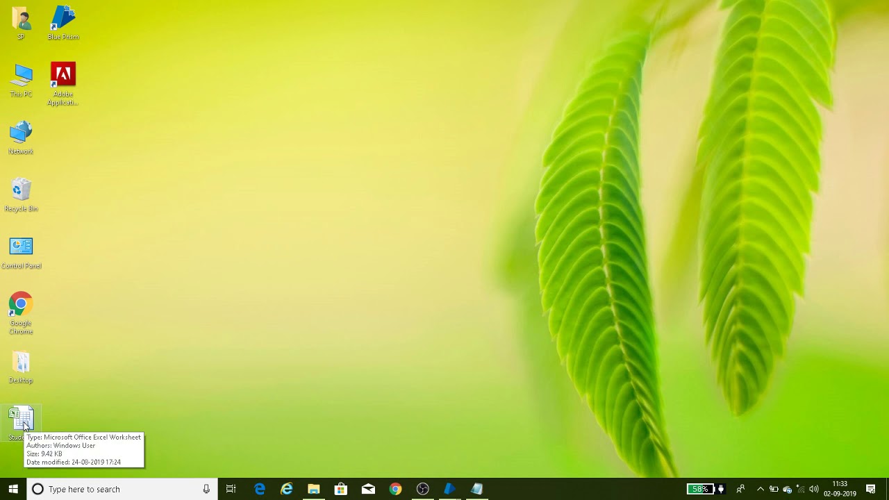Image resolution: width=889 pixels, height=500 pixels.
Task: Click the Type here to search box
Action: tap(122, 489)
